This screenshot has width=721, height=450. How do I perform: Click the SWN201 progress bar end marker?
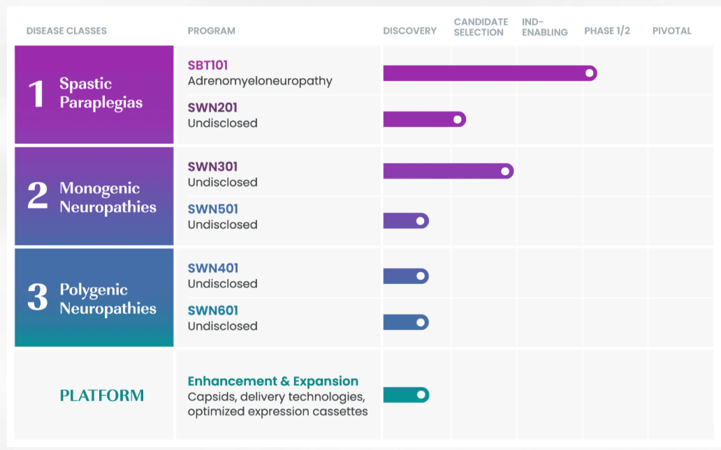point(458,119)
